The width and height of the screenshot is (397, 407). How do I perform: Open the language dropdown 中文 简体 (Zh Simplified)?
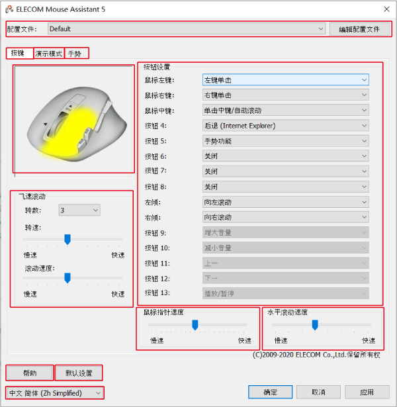(55, 393)
